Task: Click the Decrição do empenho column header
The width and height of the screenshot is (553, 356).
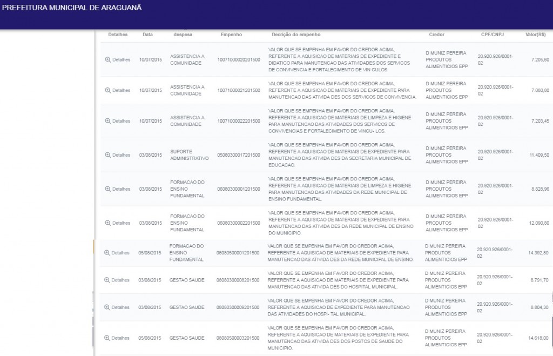Action: pos(296,35)
